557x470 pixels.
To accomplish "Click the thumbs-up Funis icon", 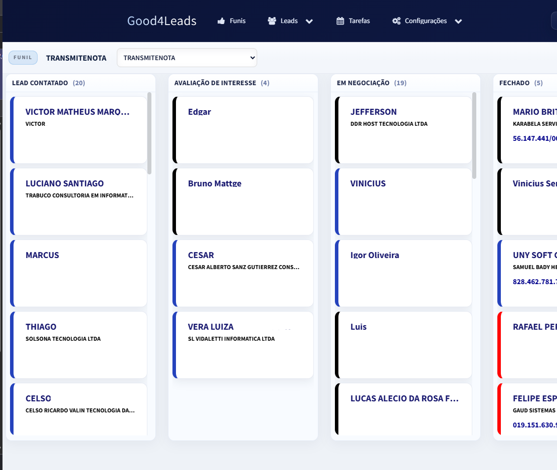I will 221,21.
